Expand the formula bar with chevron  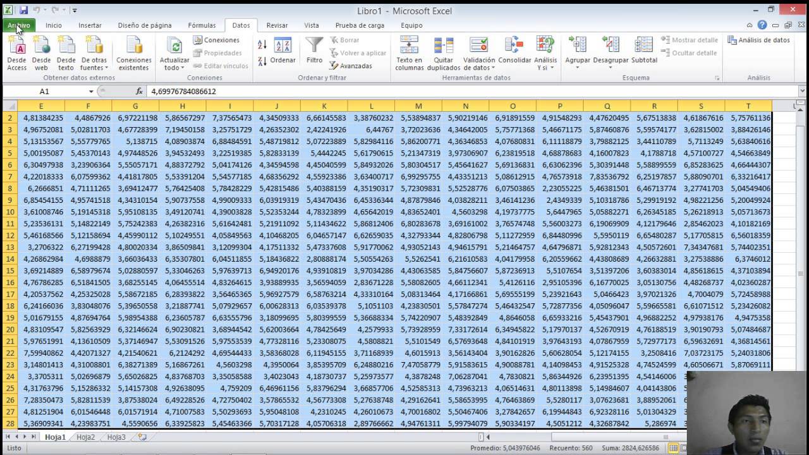click(x=802, y=92)
